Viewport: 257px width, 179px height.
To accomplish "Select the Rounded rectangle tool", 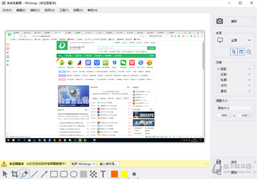I will 64,174.
